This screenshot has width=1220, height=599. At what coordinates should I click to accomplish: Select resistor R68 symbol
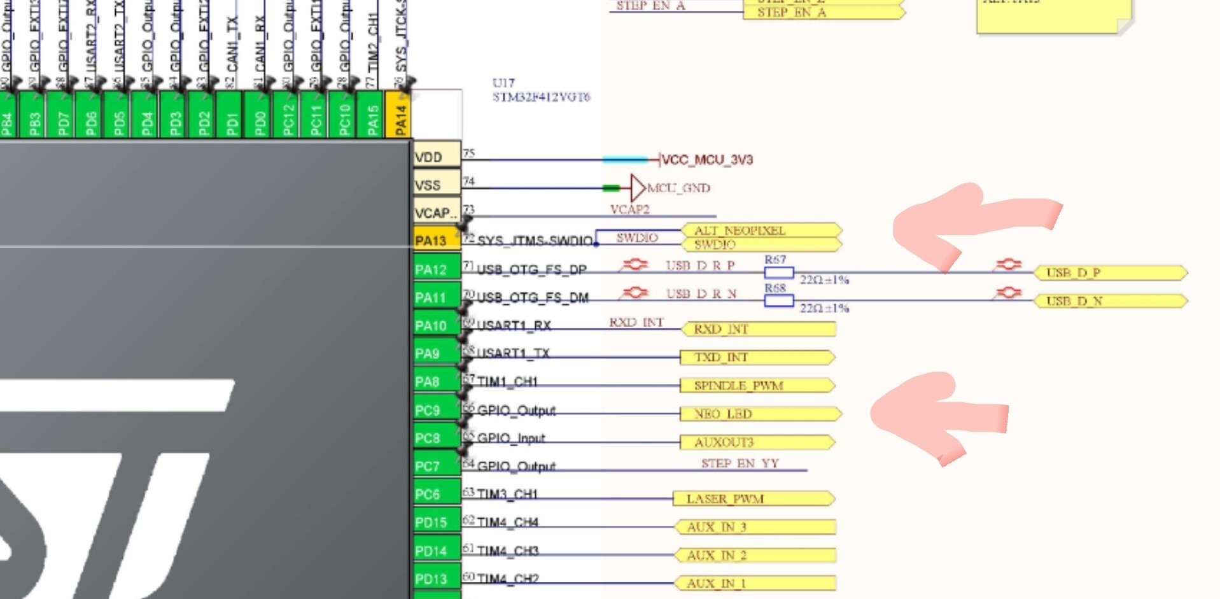coord(778,301)
